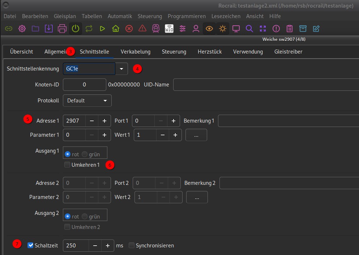
Task: Click the green play arrow icon
Action: pos(102,29)
